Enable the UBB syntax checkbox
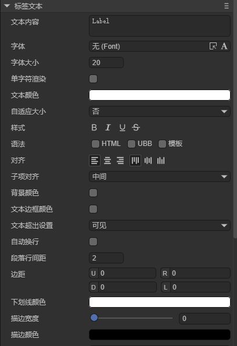The image size is (237, 346). coord(131,144)
